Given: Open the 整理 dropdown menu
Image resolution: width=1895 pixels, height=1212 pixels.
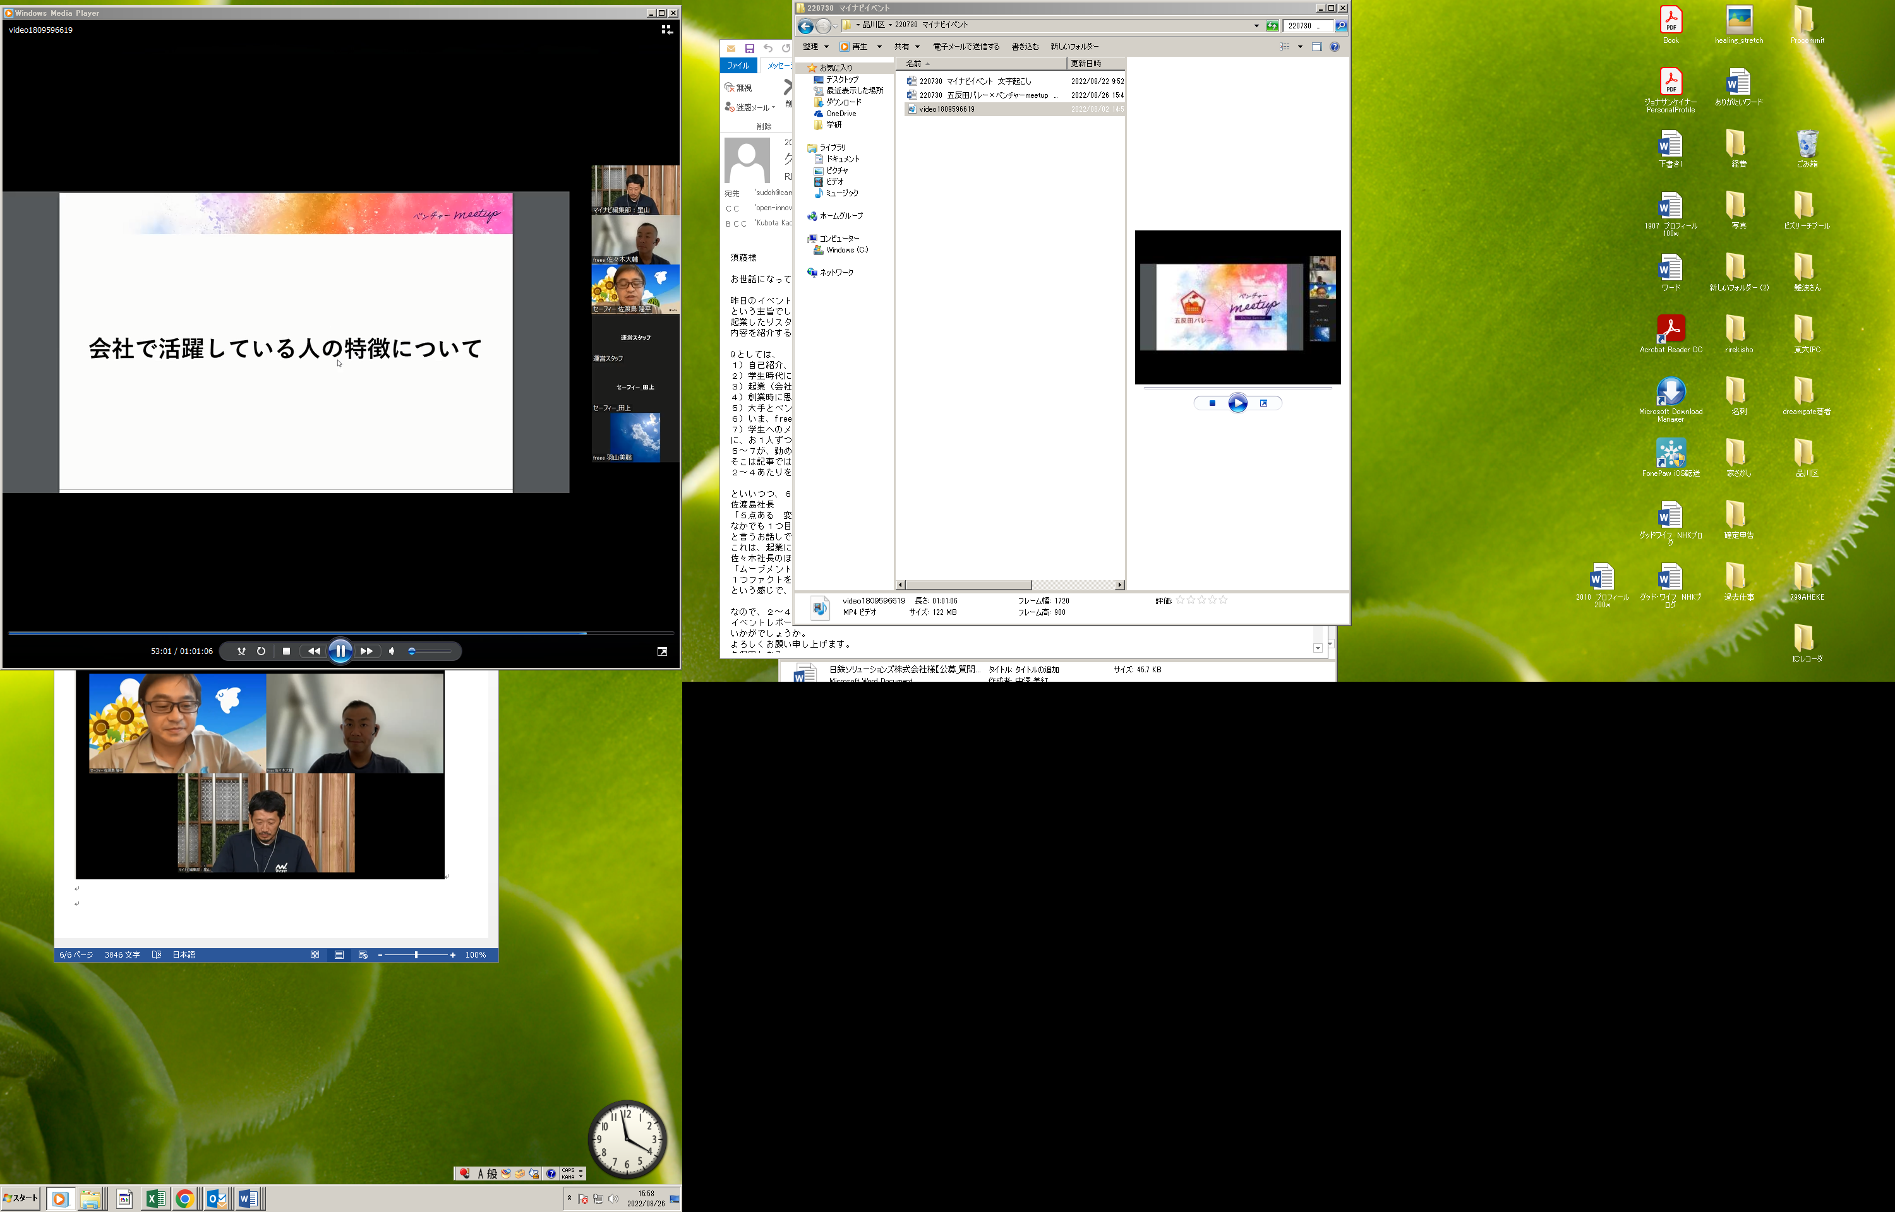Looking at the screenshot, I should coord(815,47).
